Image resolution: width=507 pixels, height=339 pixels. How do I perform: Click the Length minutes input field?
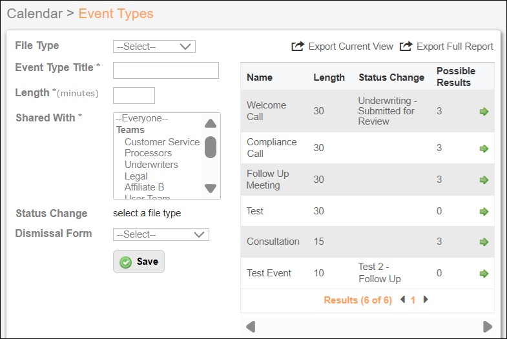click(x=134, y=96)
